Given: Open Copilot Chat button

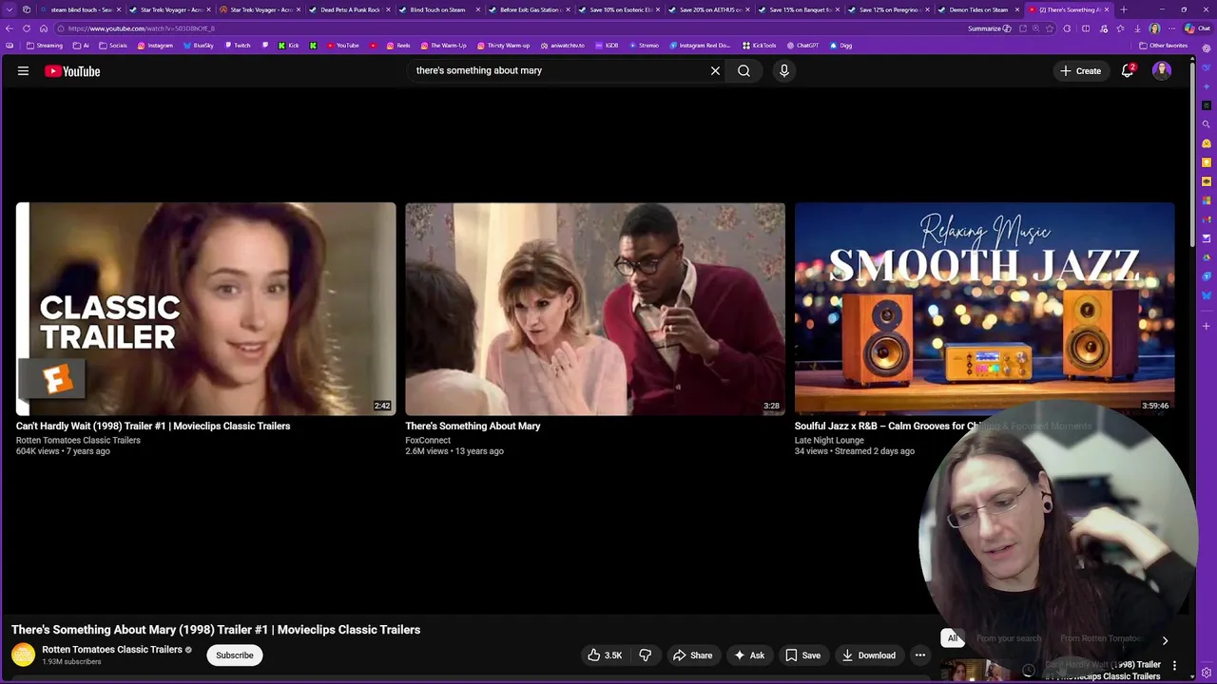Looking at the screenshot, I should (x=1197, y=28).
